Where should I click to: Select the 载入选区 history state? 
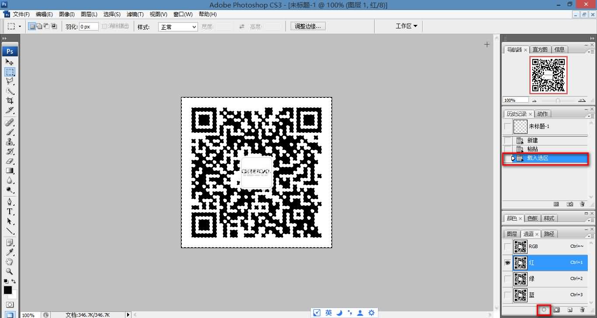click(545, 158)
